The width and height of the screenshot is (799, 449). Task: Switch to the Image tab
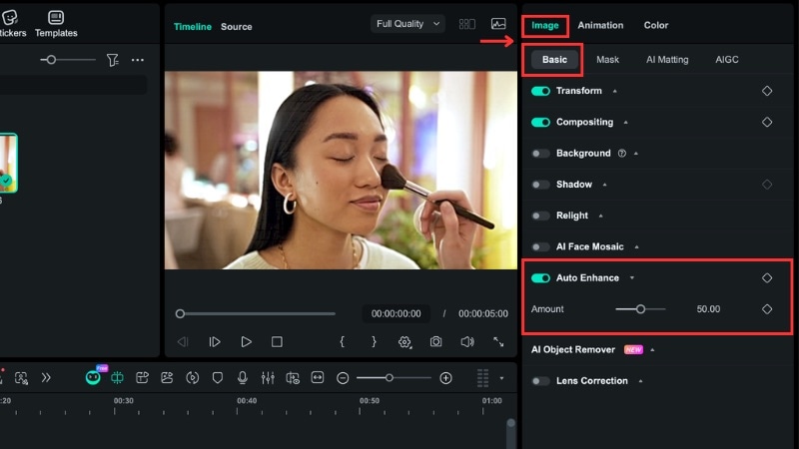[544, 26]
